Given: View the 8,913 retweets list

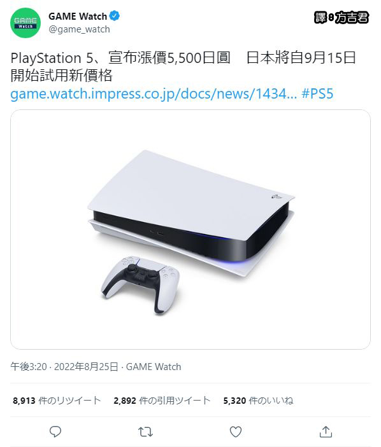Looking at the screenshot, I should click(x=57, y=401).
